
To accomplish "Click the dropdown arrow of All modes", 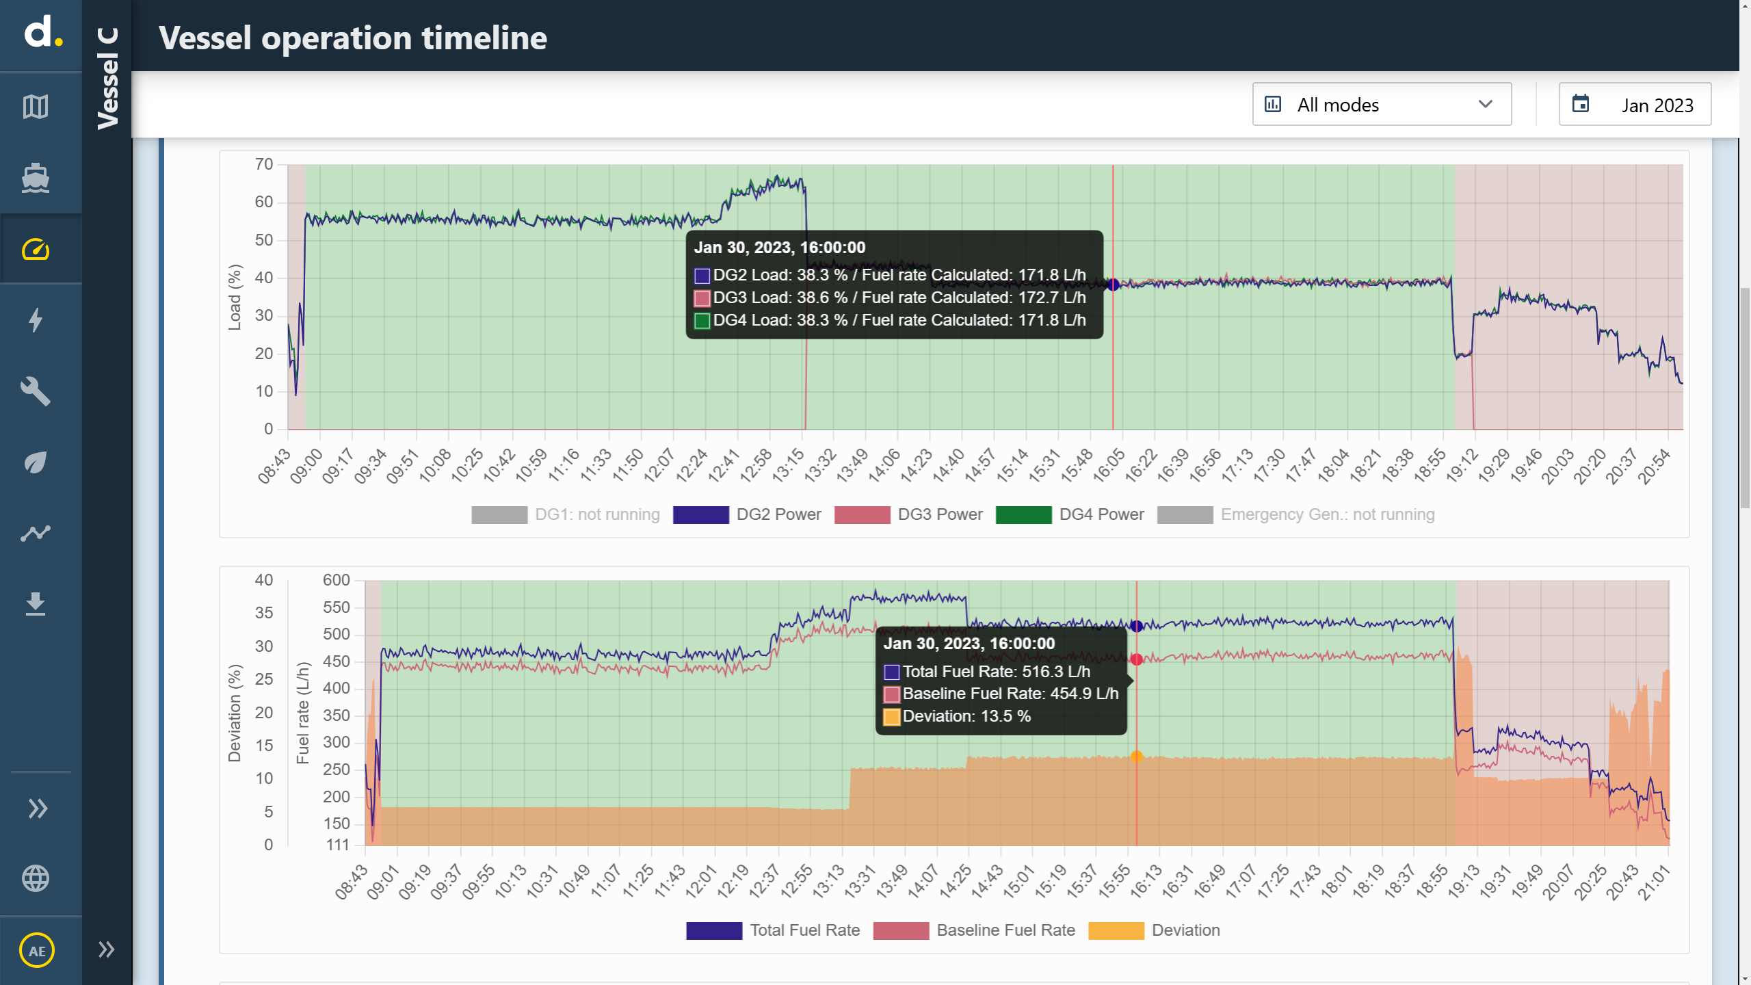I will (x=1485, y=104).
